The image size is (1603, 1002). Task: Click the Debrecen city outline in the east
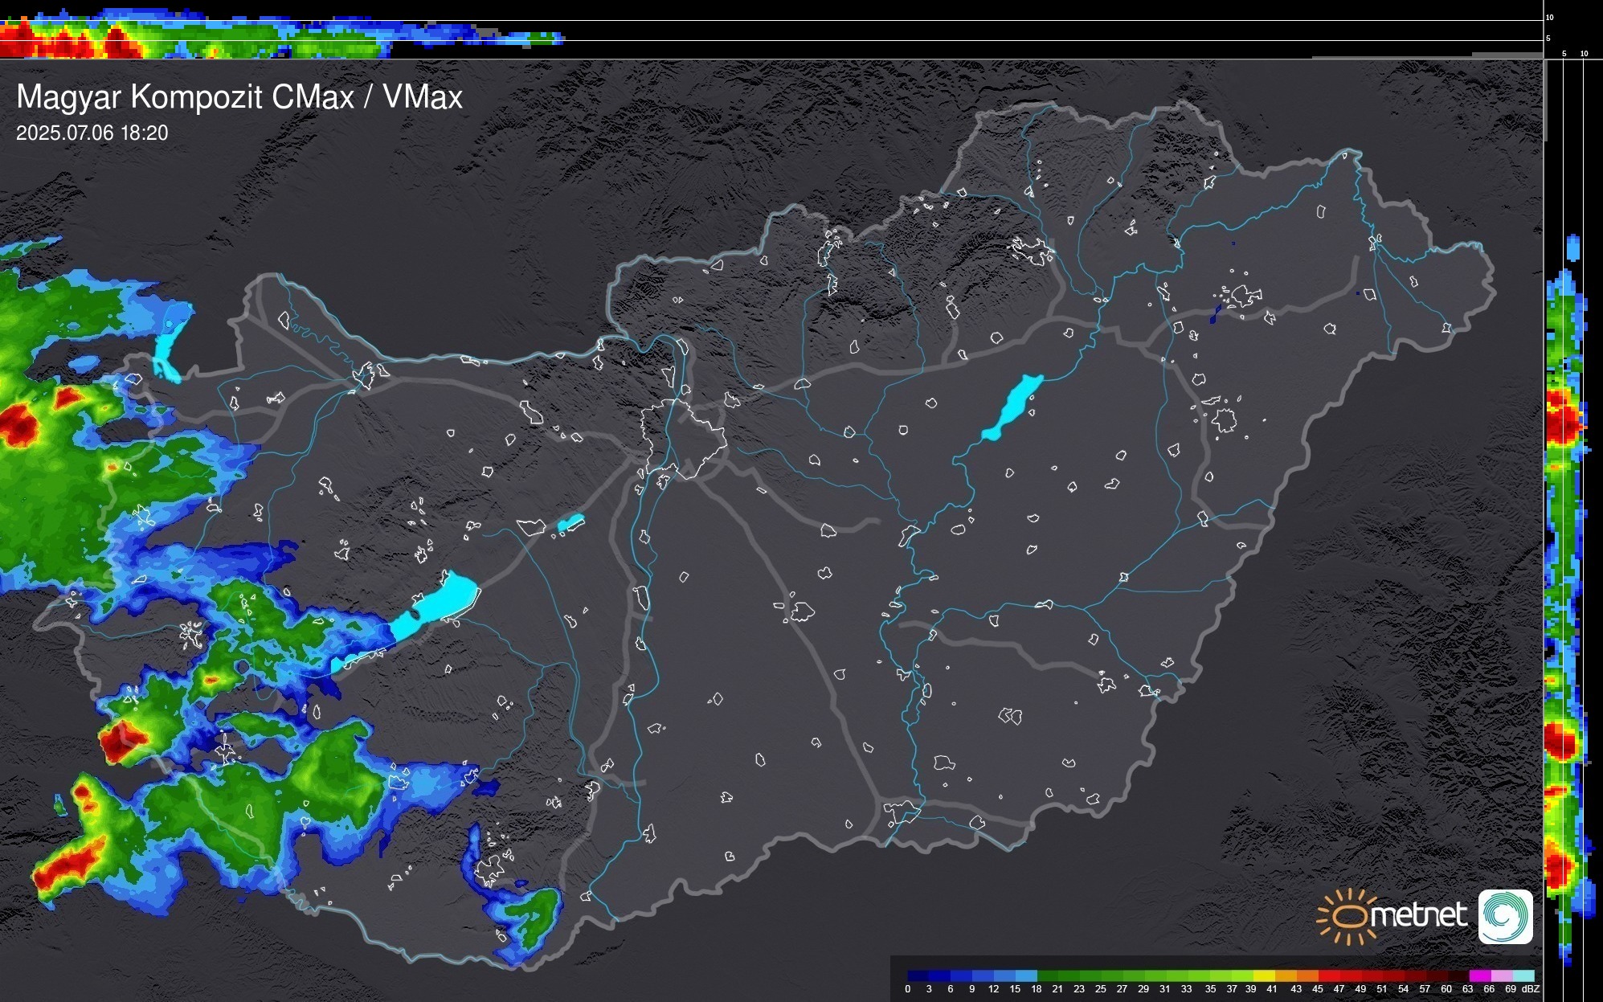coord(1225,420)
